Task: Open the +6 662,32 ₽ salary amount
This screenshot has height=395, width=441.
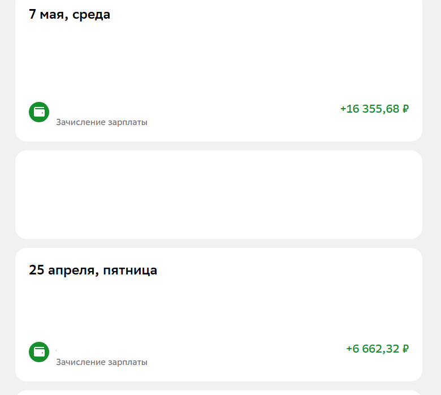Action: pos(377,349)
